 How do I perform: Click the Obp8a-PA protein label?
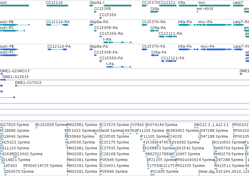point(99,46)
